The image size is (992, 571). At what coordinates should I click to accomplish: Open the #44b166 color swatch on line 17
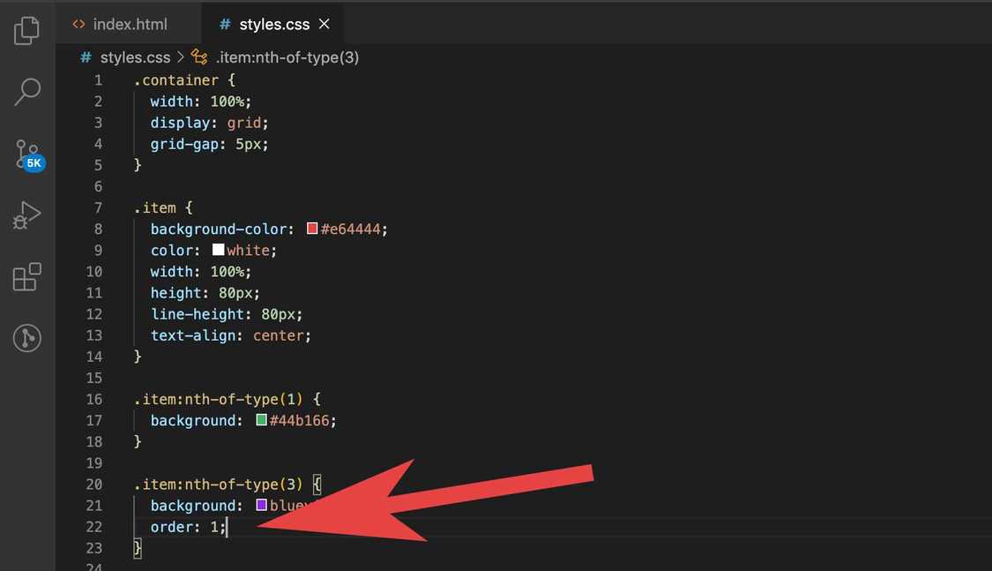click(x=260, y=420)
